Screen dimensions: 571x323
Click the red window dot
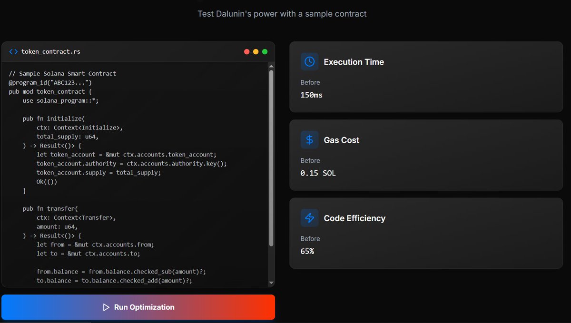246,51
